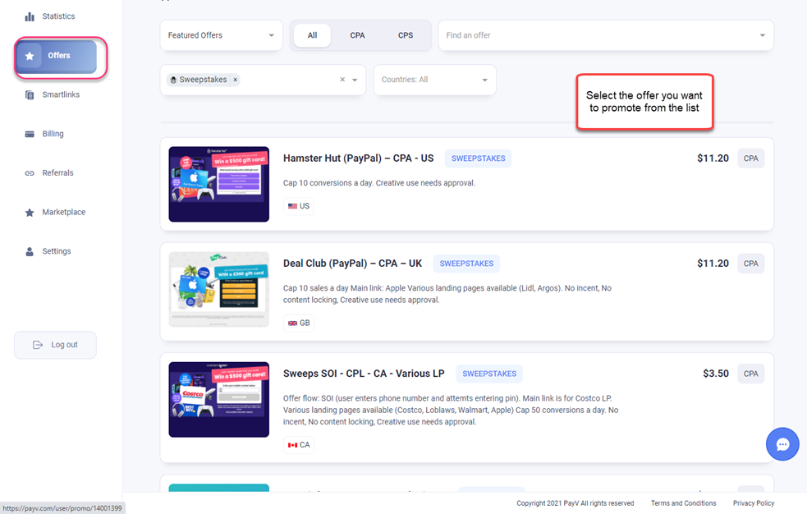Click the Marketplace star icon
Viewport: 807px width, 514px height.
coord(30,212)
